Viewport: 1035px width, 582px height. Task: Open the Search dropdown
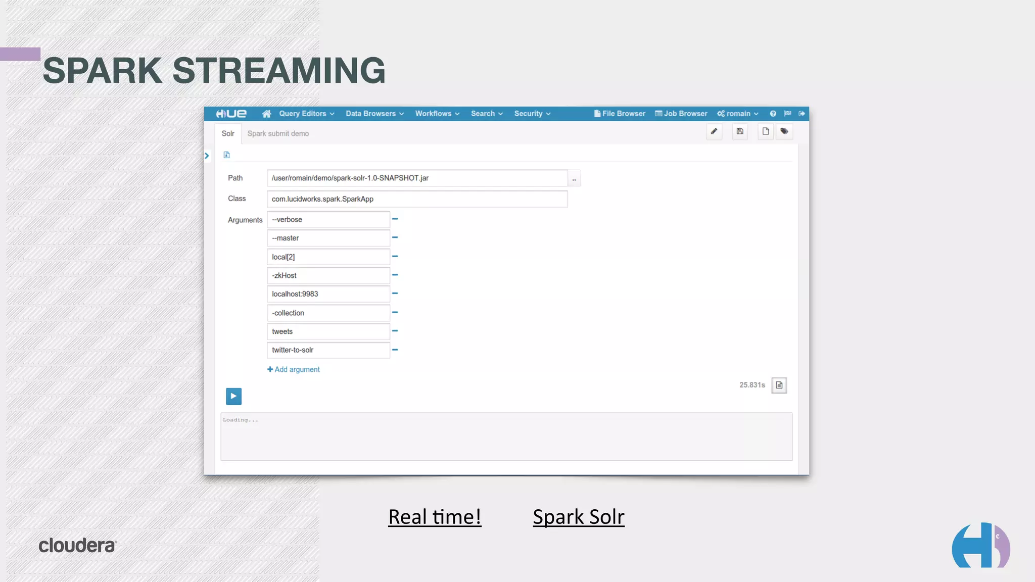click(x=487, y=114)
